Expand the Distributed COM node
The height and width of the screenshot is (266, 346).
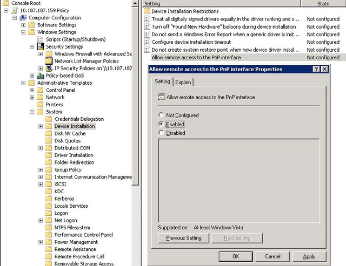(x=41, y=148)
